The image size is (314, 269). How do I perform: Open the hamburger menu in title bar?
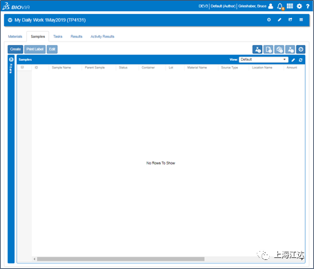coord(301,19)
